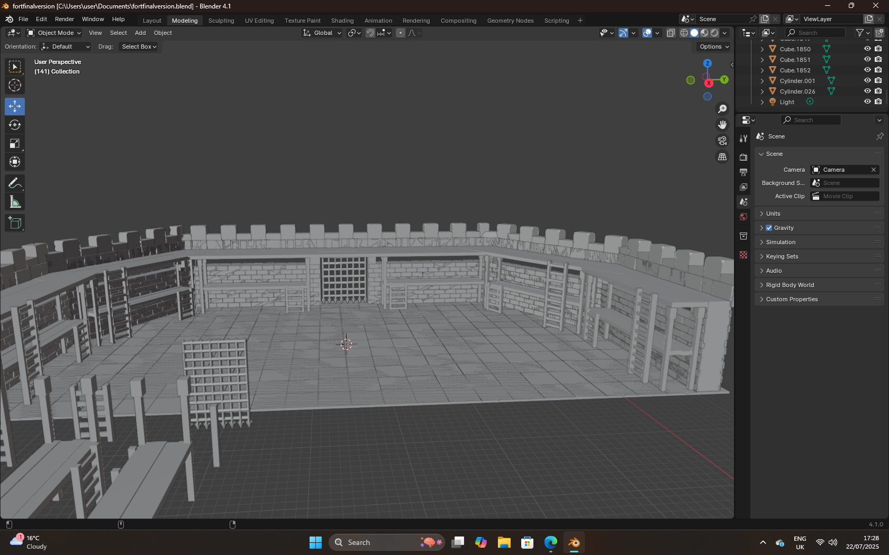Open the Render menu
889x555 pixels.
(65, 19)
